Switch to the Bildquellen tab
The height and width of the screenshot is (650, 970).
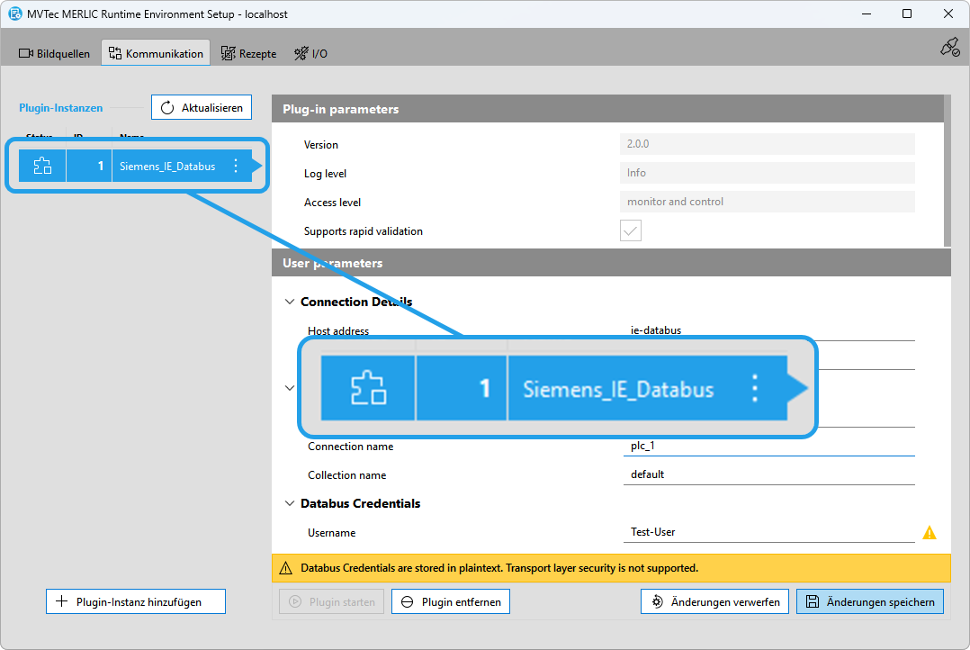coord(55,53)
